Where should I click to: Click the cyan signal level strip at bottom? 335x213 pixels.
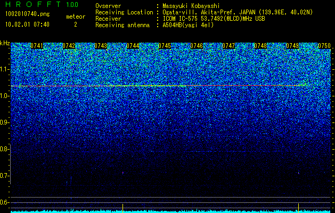click(x=171, y=211)
